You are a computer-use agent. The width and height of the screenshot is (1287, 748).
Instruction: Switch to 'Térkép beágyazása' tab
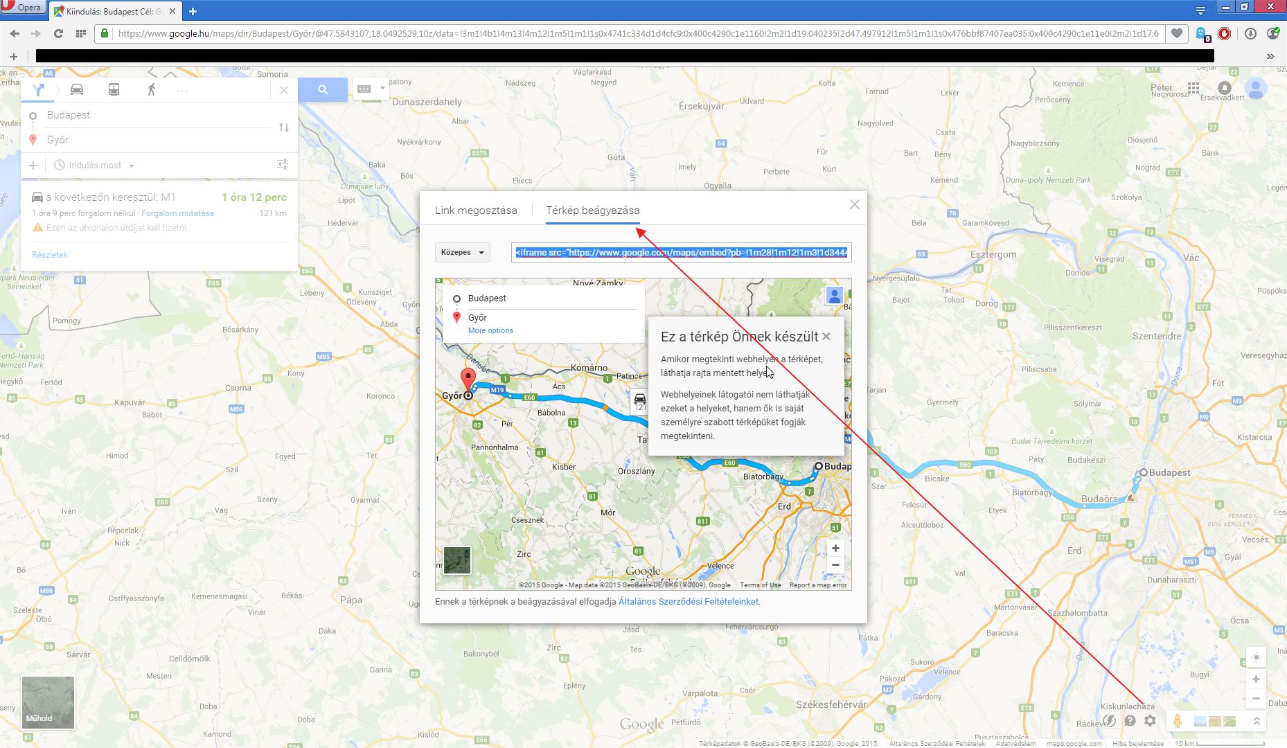coord(593,211)
